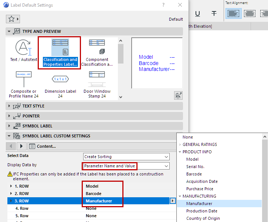Choose Production Date property
Viewport: 268px width, 222px height.
(x=202, y=211)
